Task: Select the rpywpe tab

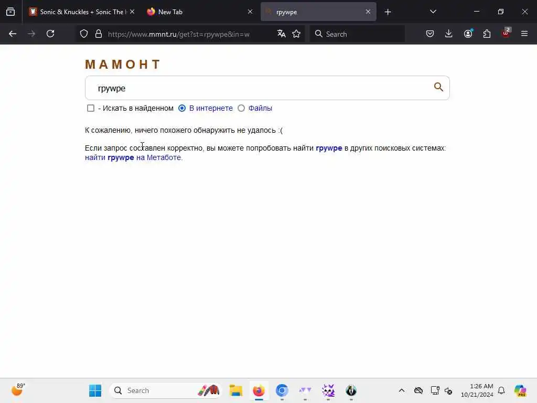Action: (318, 12)
